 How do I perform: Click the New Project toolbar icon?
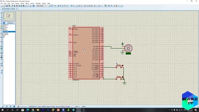(x=2, y=6)
